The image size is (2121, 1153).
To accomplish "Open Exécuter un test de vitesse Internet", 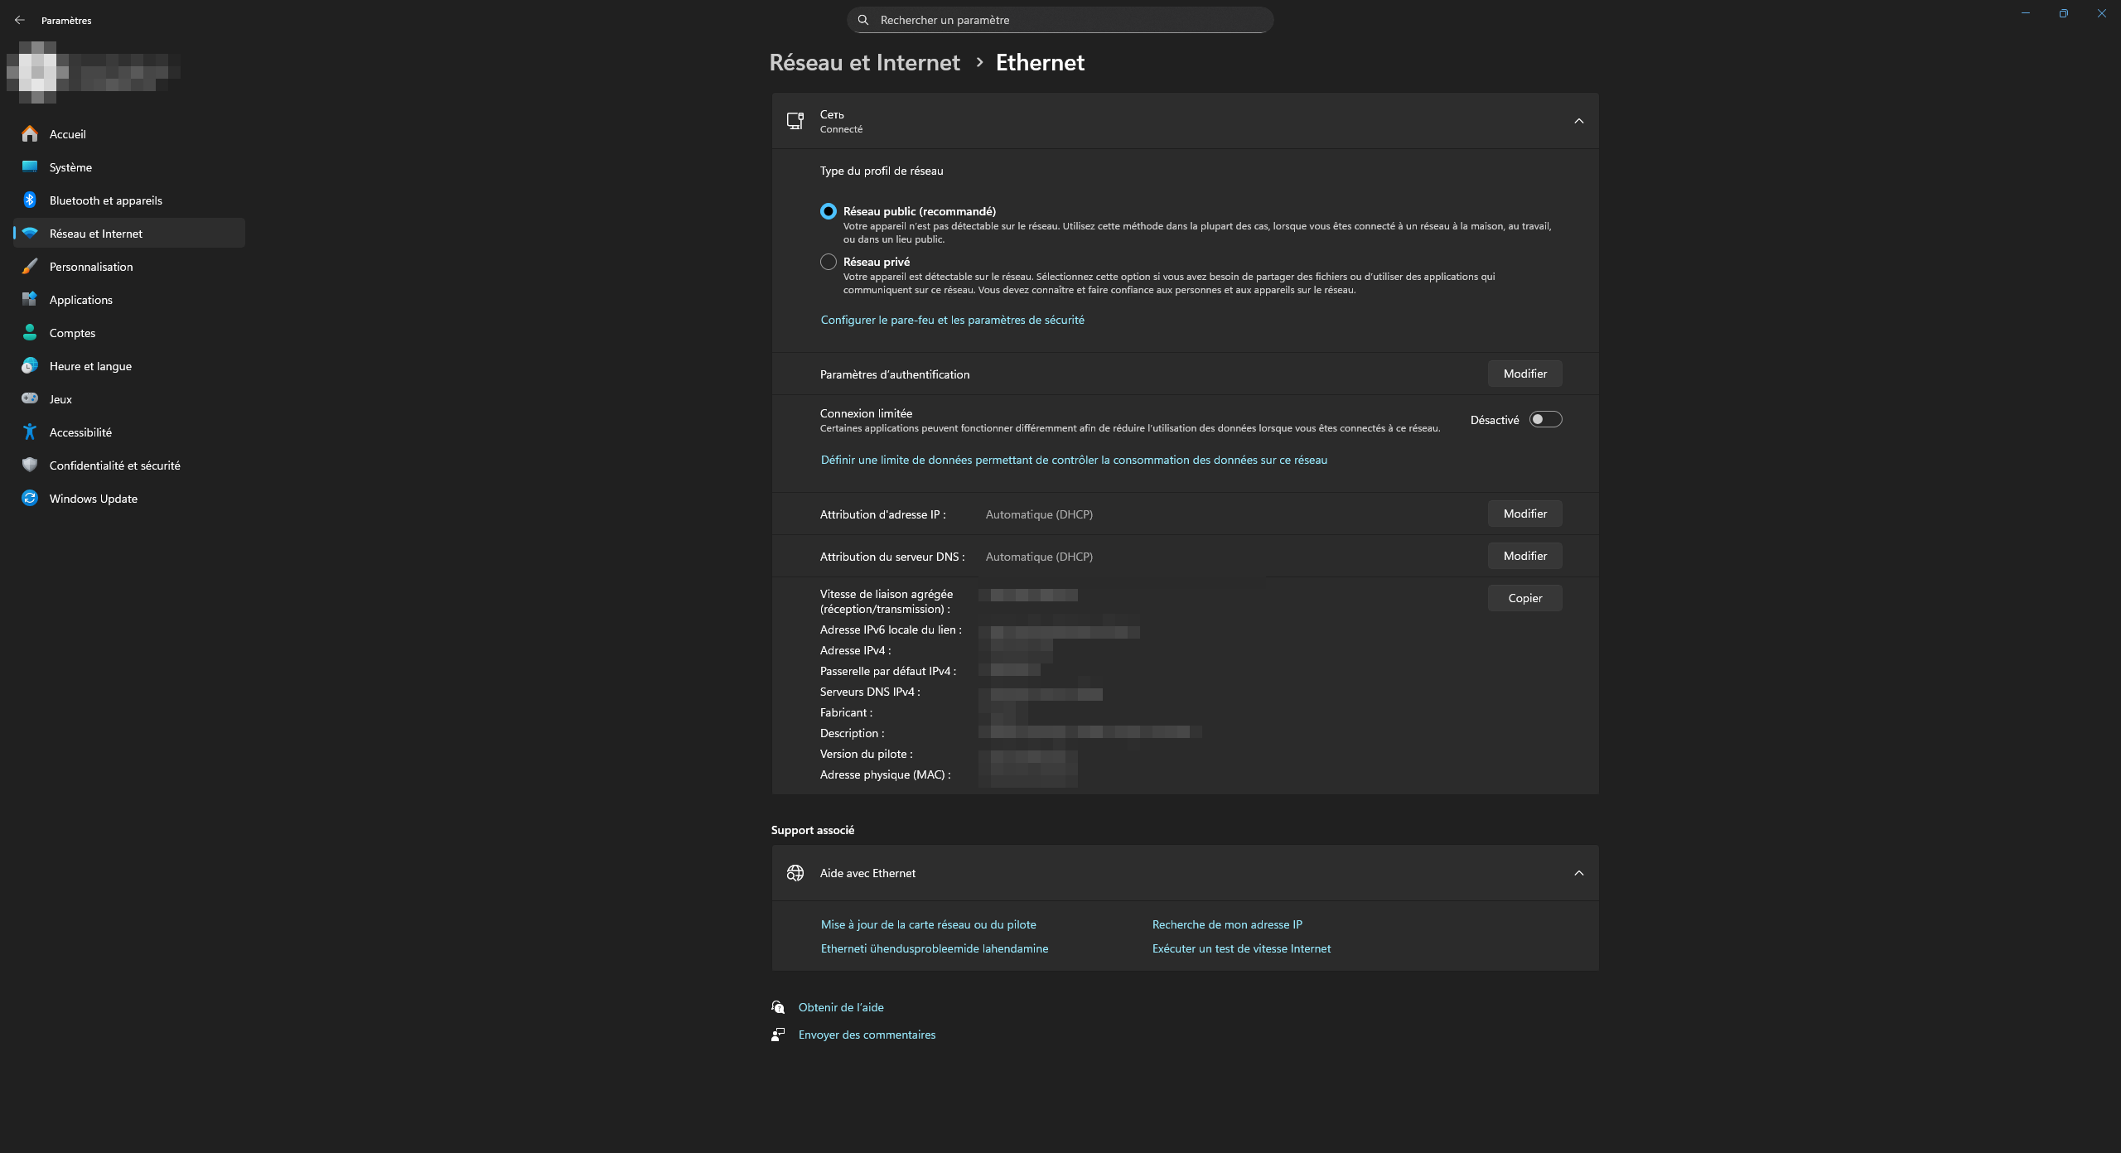I will pos(1240,948).
